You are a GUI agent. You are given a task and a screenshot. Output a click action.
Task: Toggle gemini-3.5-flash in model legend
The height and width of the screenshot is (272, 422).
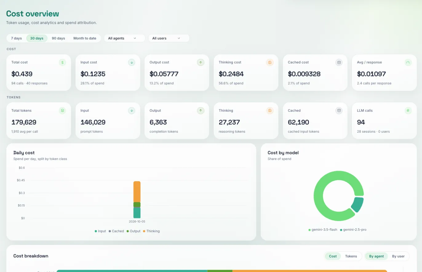coord(323,230)
